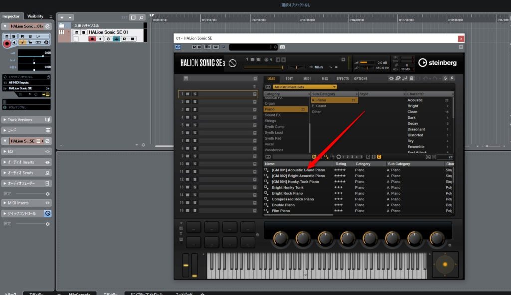Solo HALion Sonic SE 01 track in track list
Image resolution: width=511 pixels, height=295 pixels.
(84, 32)
